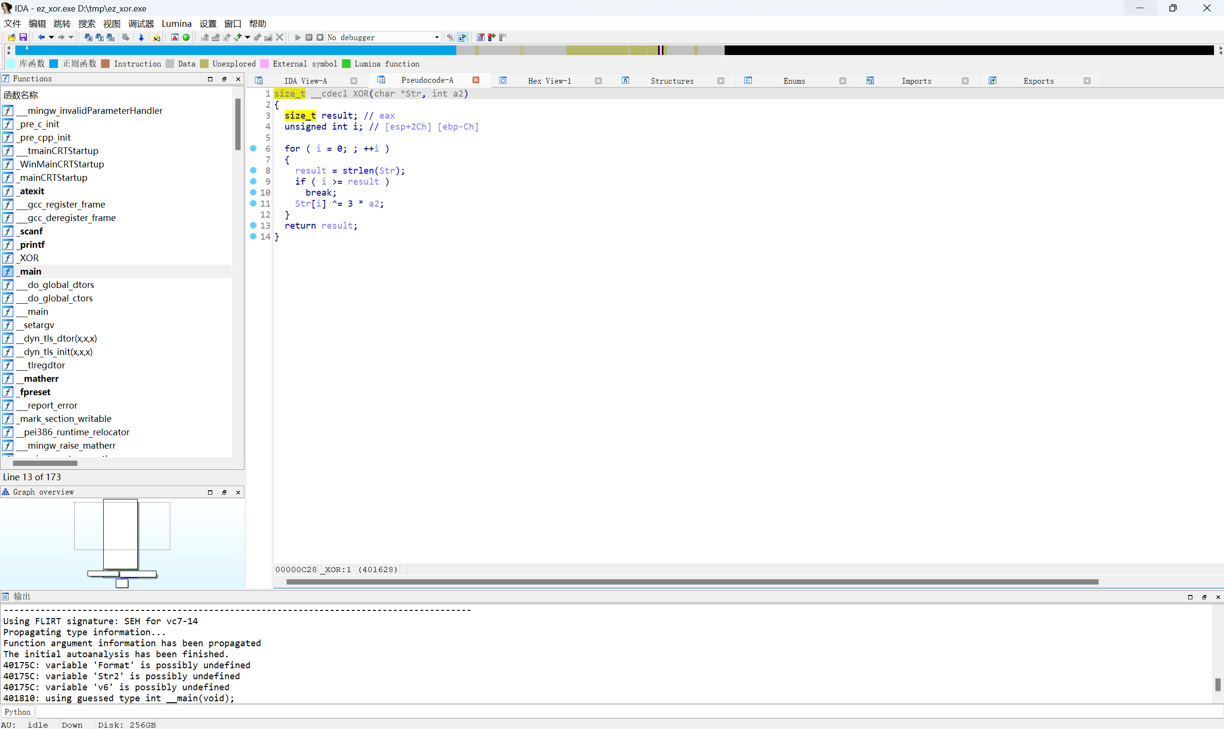Click the stop process square icon
1224x729 pixels.
pos(320,37)
